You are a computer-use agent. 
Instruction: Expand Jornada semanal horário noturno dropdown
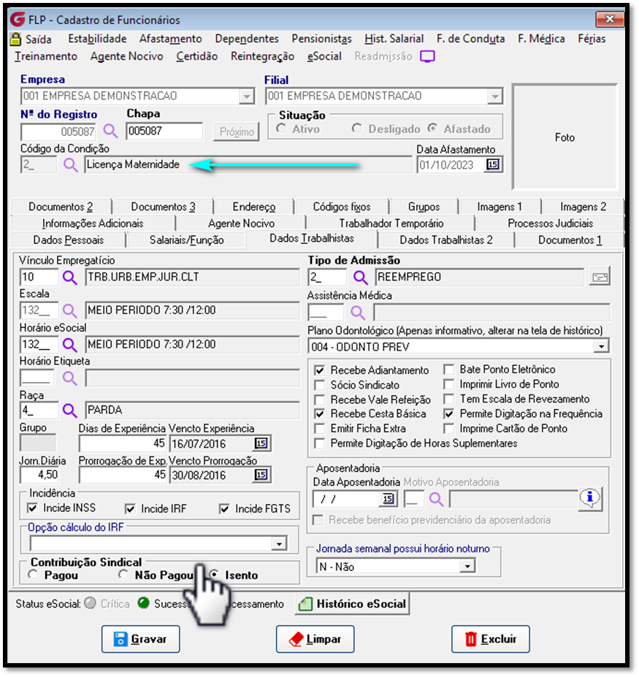(467, 566)
